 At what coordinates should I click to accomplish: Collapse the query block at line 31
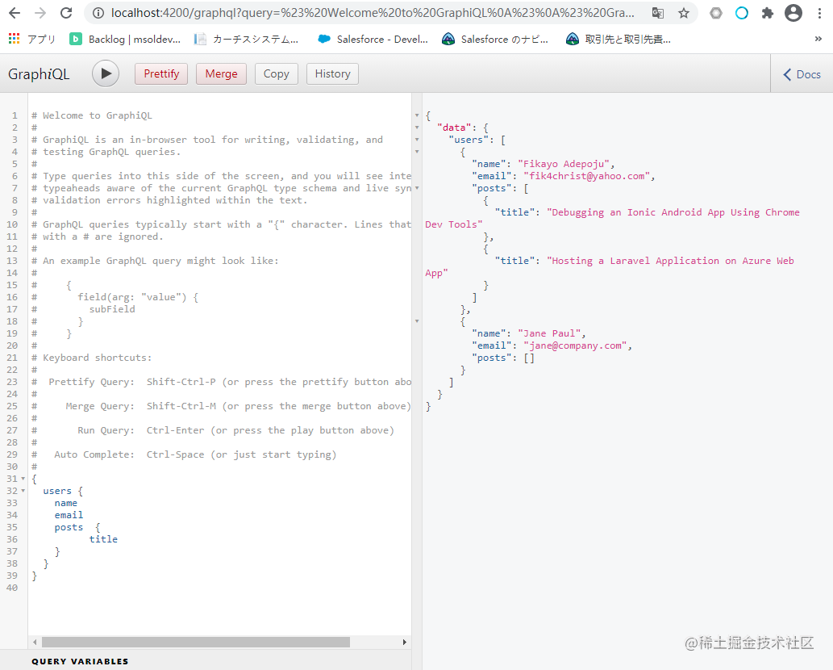pos(23,479)
